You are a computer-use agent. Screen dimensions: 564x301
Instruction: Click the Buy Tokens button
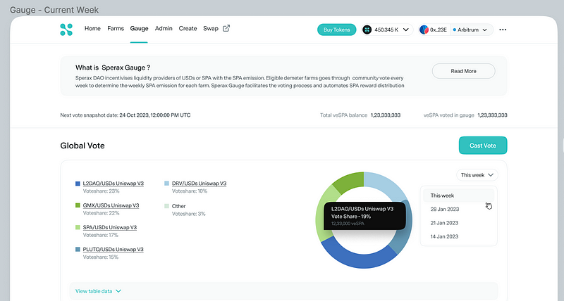click(x=337, y=30)
